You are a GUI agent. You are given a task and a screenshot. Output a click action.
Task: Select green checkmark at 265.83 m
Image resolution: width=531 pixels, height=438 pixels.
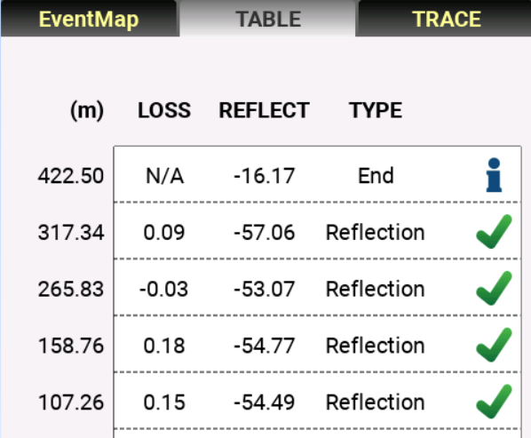[x=494, y=288]
